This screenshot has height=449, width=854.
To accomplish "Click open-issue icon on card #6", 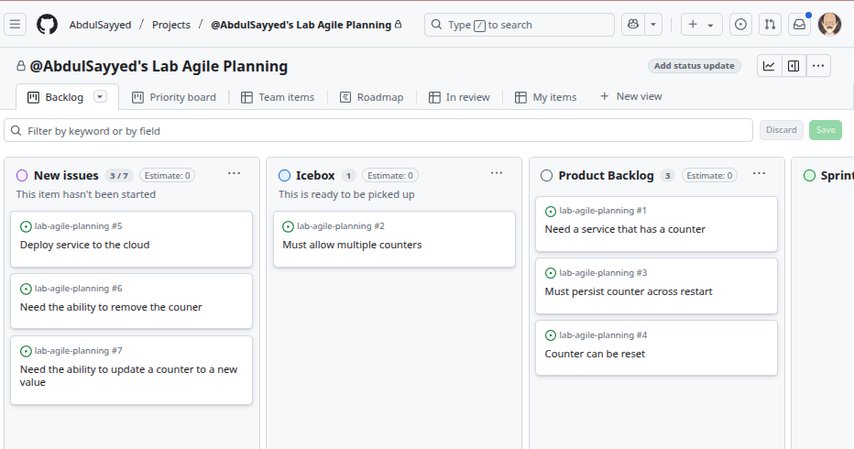I will pyautogui.click(x=26, y=289).
